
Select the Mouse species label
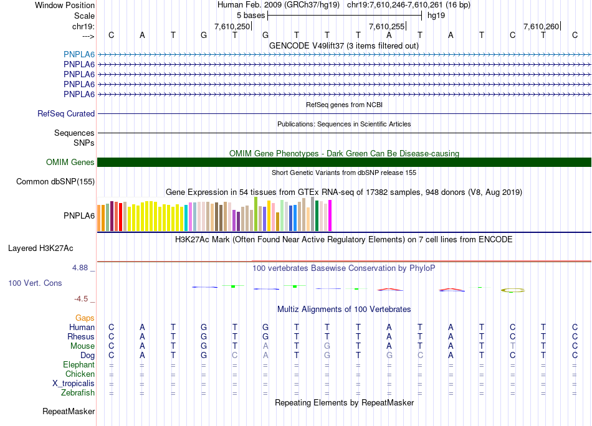tap(82, 346)
